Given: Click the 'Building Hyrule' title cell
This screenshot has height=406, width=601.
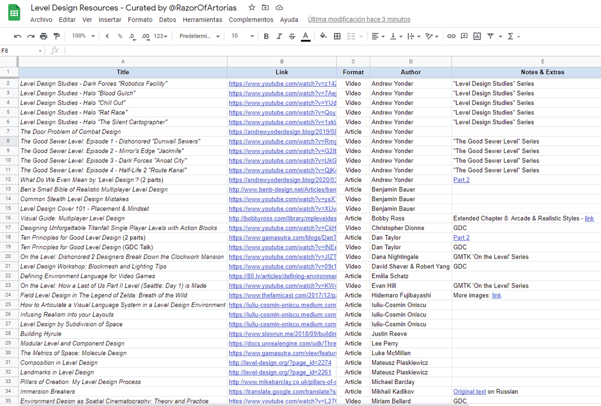Looking at the screenshot, I should pyautogui.click(x=123, y=333).
